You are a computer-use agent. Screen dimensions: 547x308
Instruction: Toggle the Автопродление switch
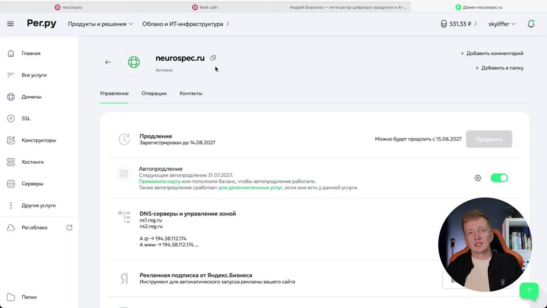499,178
